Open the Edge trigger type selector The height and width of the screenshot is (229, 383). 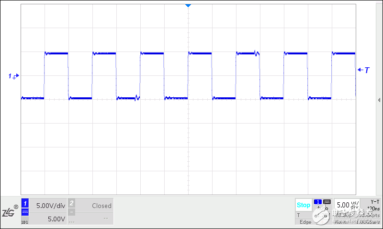[305, 222]
